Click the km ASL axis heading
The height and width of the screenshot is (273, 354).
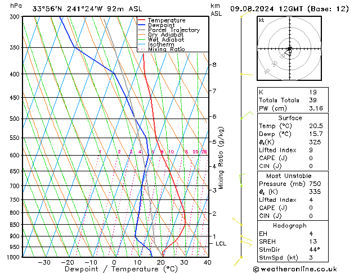click(216, 10)
